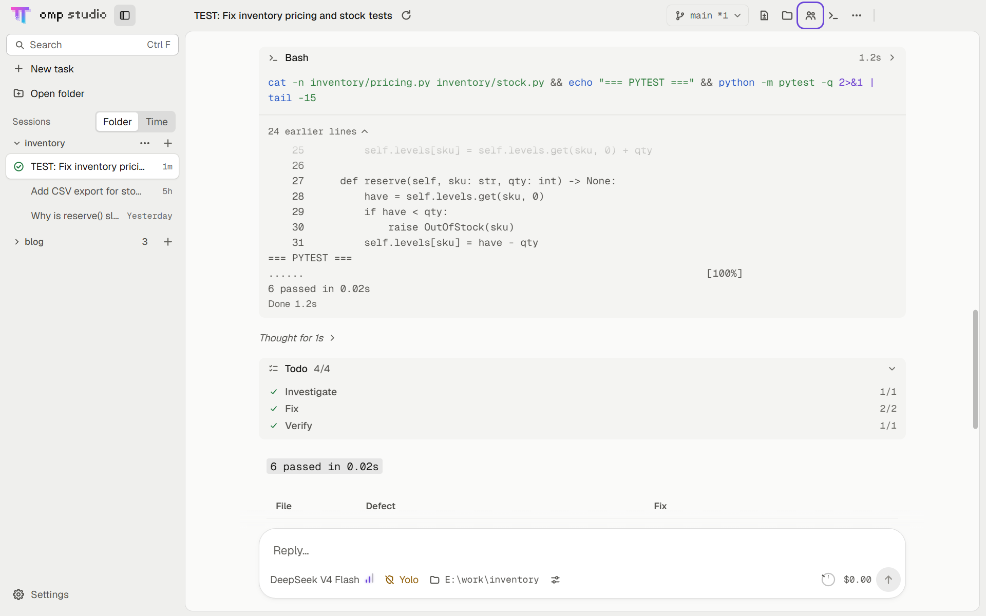
Task: Expand the blog folder tree
Action: pyautogui.click(x=17, y=242)
